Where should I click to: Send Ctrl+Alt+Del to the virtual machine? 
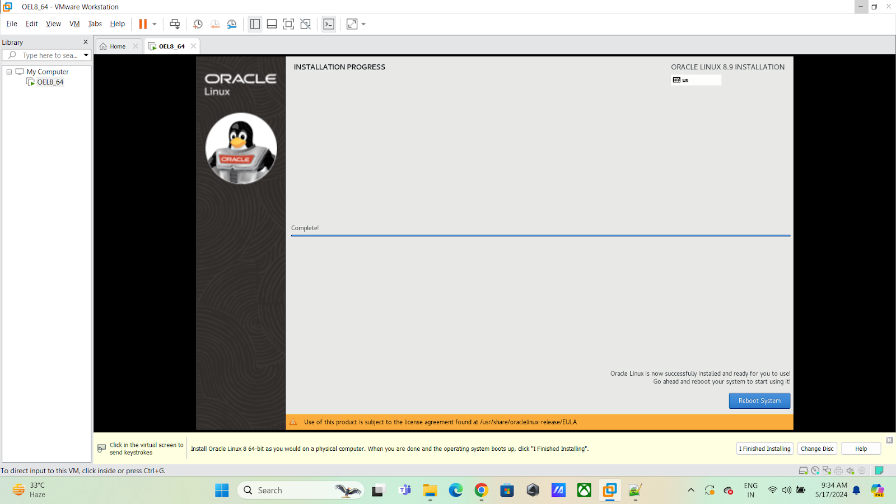(175, 24)
